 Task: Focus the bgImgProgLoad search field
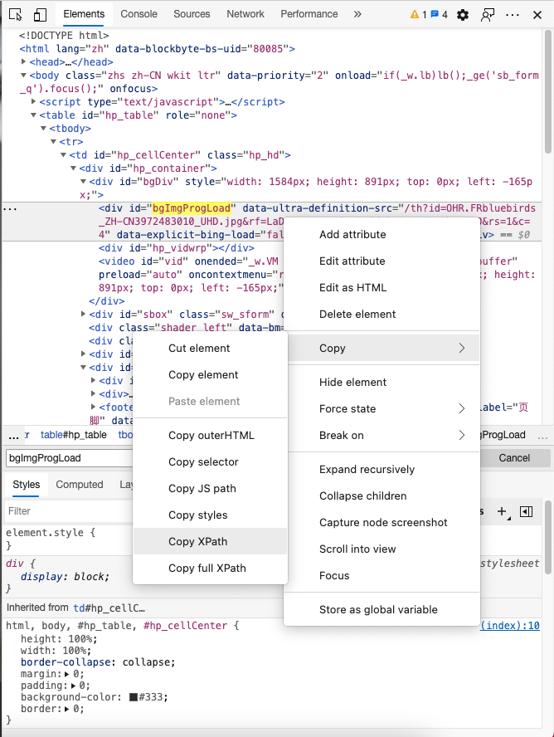pos(70,458)
